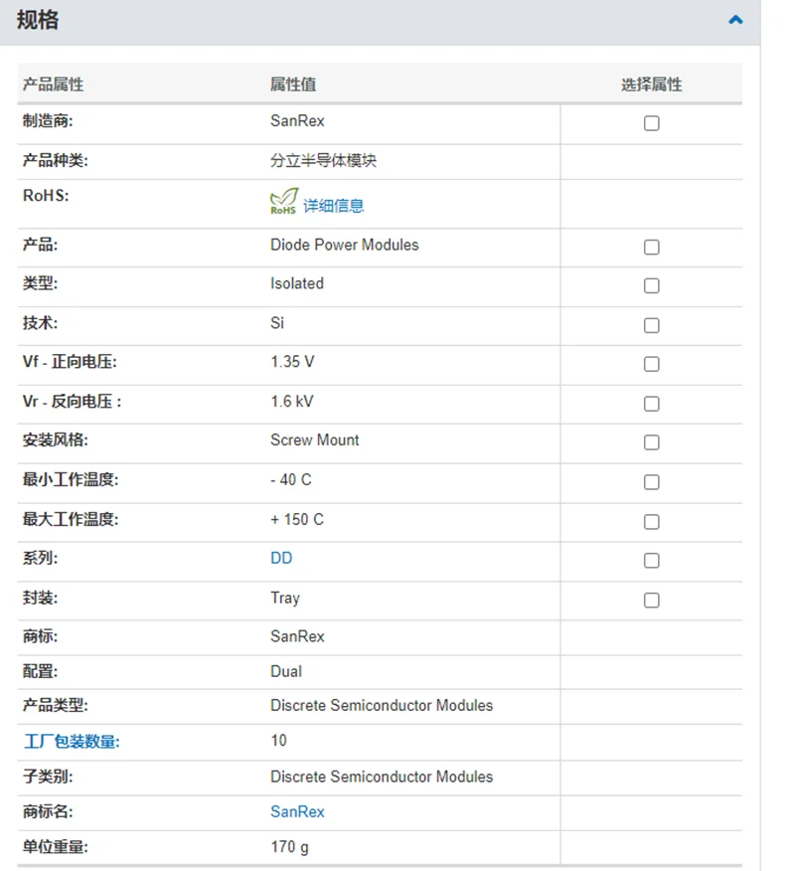This screenshot has width=795, height=871.
Task: Click the 子类别 Discrete Semiconductor Modules value
Action: (x=382, y=777)
